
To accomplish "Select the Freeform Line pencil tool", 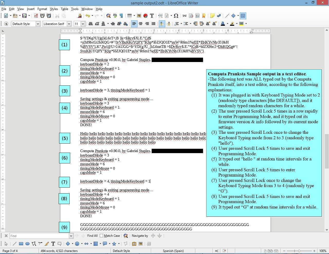I will pos(47,244).
